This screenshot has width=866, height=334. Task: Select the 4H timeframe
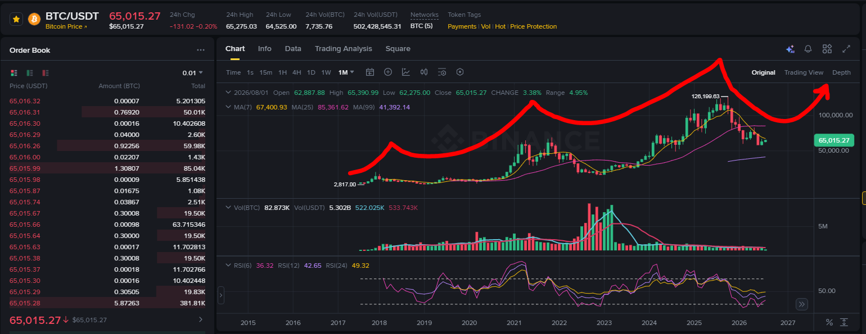click(296, 72)
